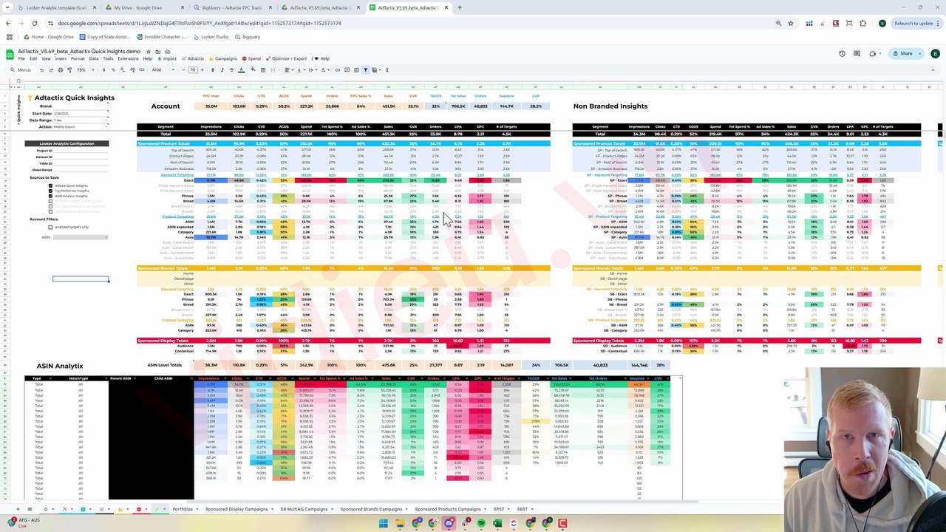The width and height of the screenshot is (946, 532).
Task: Apply italic formatting
Action: coord(222,70)
